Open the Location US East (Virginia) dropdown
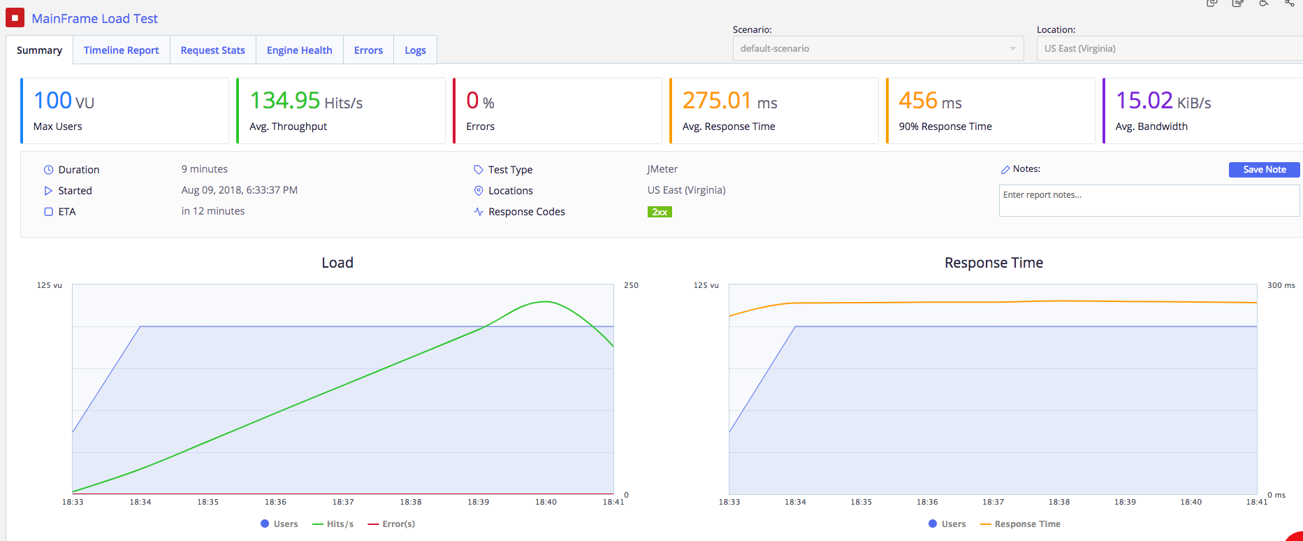This screenshot has height=541, width=1303. click(1170, 48)
